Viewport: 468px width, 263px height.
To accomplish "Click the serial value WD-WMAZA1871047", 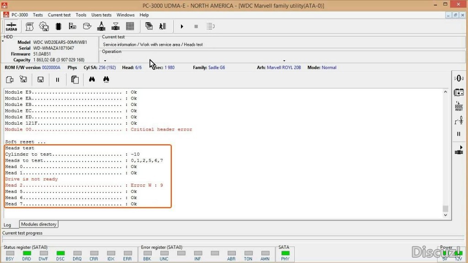I will pyautogui.click(x=53, y=48).
